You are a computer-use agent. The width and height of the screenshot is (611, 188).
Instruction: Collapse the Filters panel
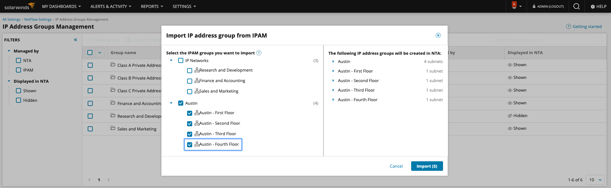coord(76,40)
